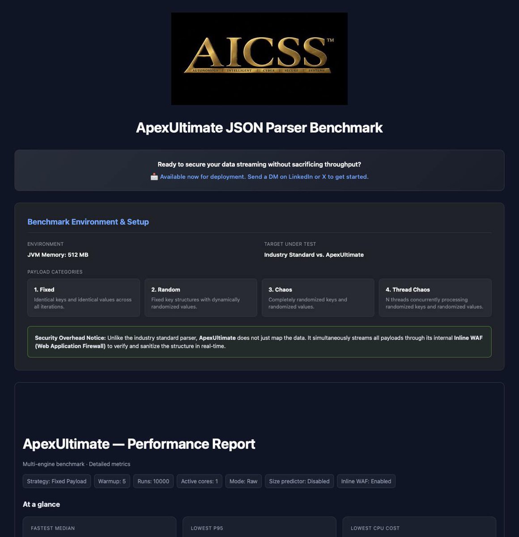Click the 'LOWEST CPU COST' card
The width and height of the screenshot is (519, 537).
click(x=419, y=527)
